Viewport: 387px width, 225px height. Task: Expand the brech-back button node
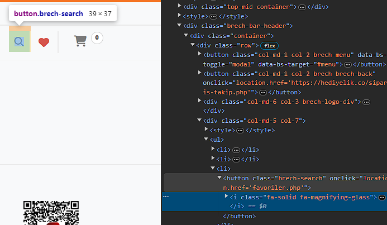click(199, 73)
